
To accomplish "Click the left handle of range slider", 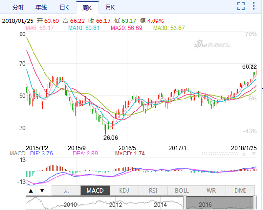I will (x=185, y=202).
